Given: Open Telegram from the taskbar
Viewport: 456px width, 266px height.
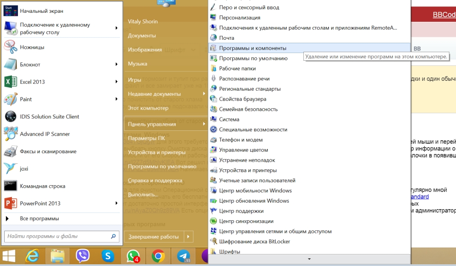Looking at the screenshot, I should (183, 256).
